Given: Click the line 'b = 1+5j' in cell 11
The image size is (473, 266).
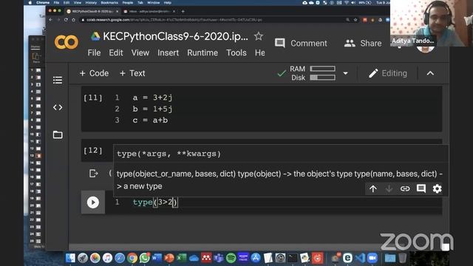Looking at the screenshot, I should (152, 109).
